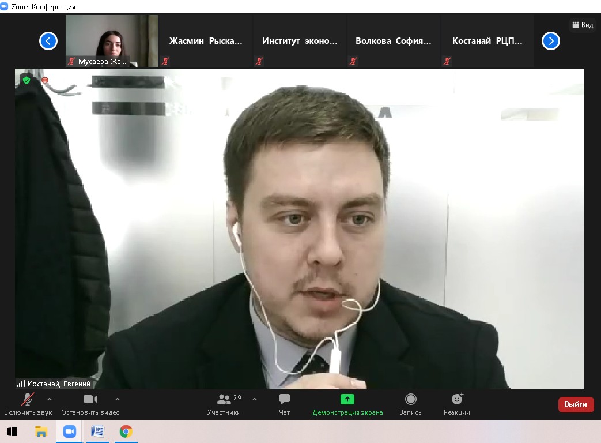The width and height of the screenshot is (601, 443).
Task: Click the muted mic icon on Мусаева Жа... tile
Action: pos(71,61)
